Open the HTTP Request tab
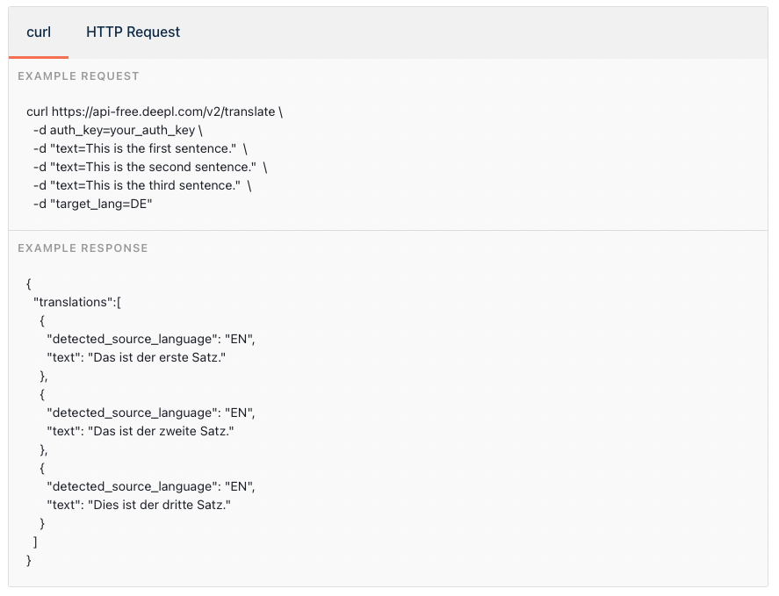This screenshot has width=779, height=596. click(133, 32)
